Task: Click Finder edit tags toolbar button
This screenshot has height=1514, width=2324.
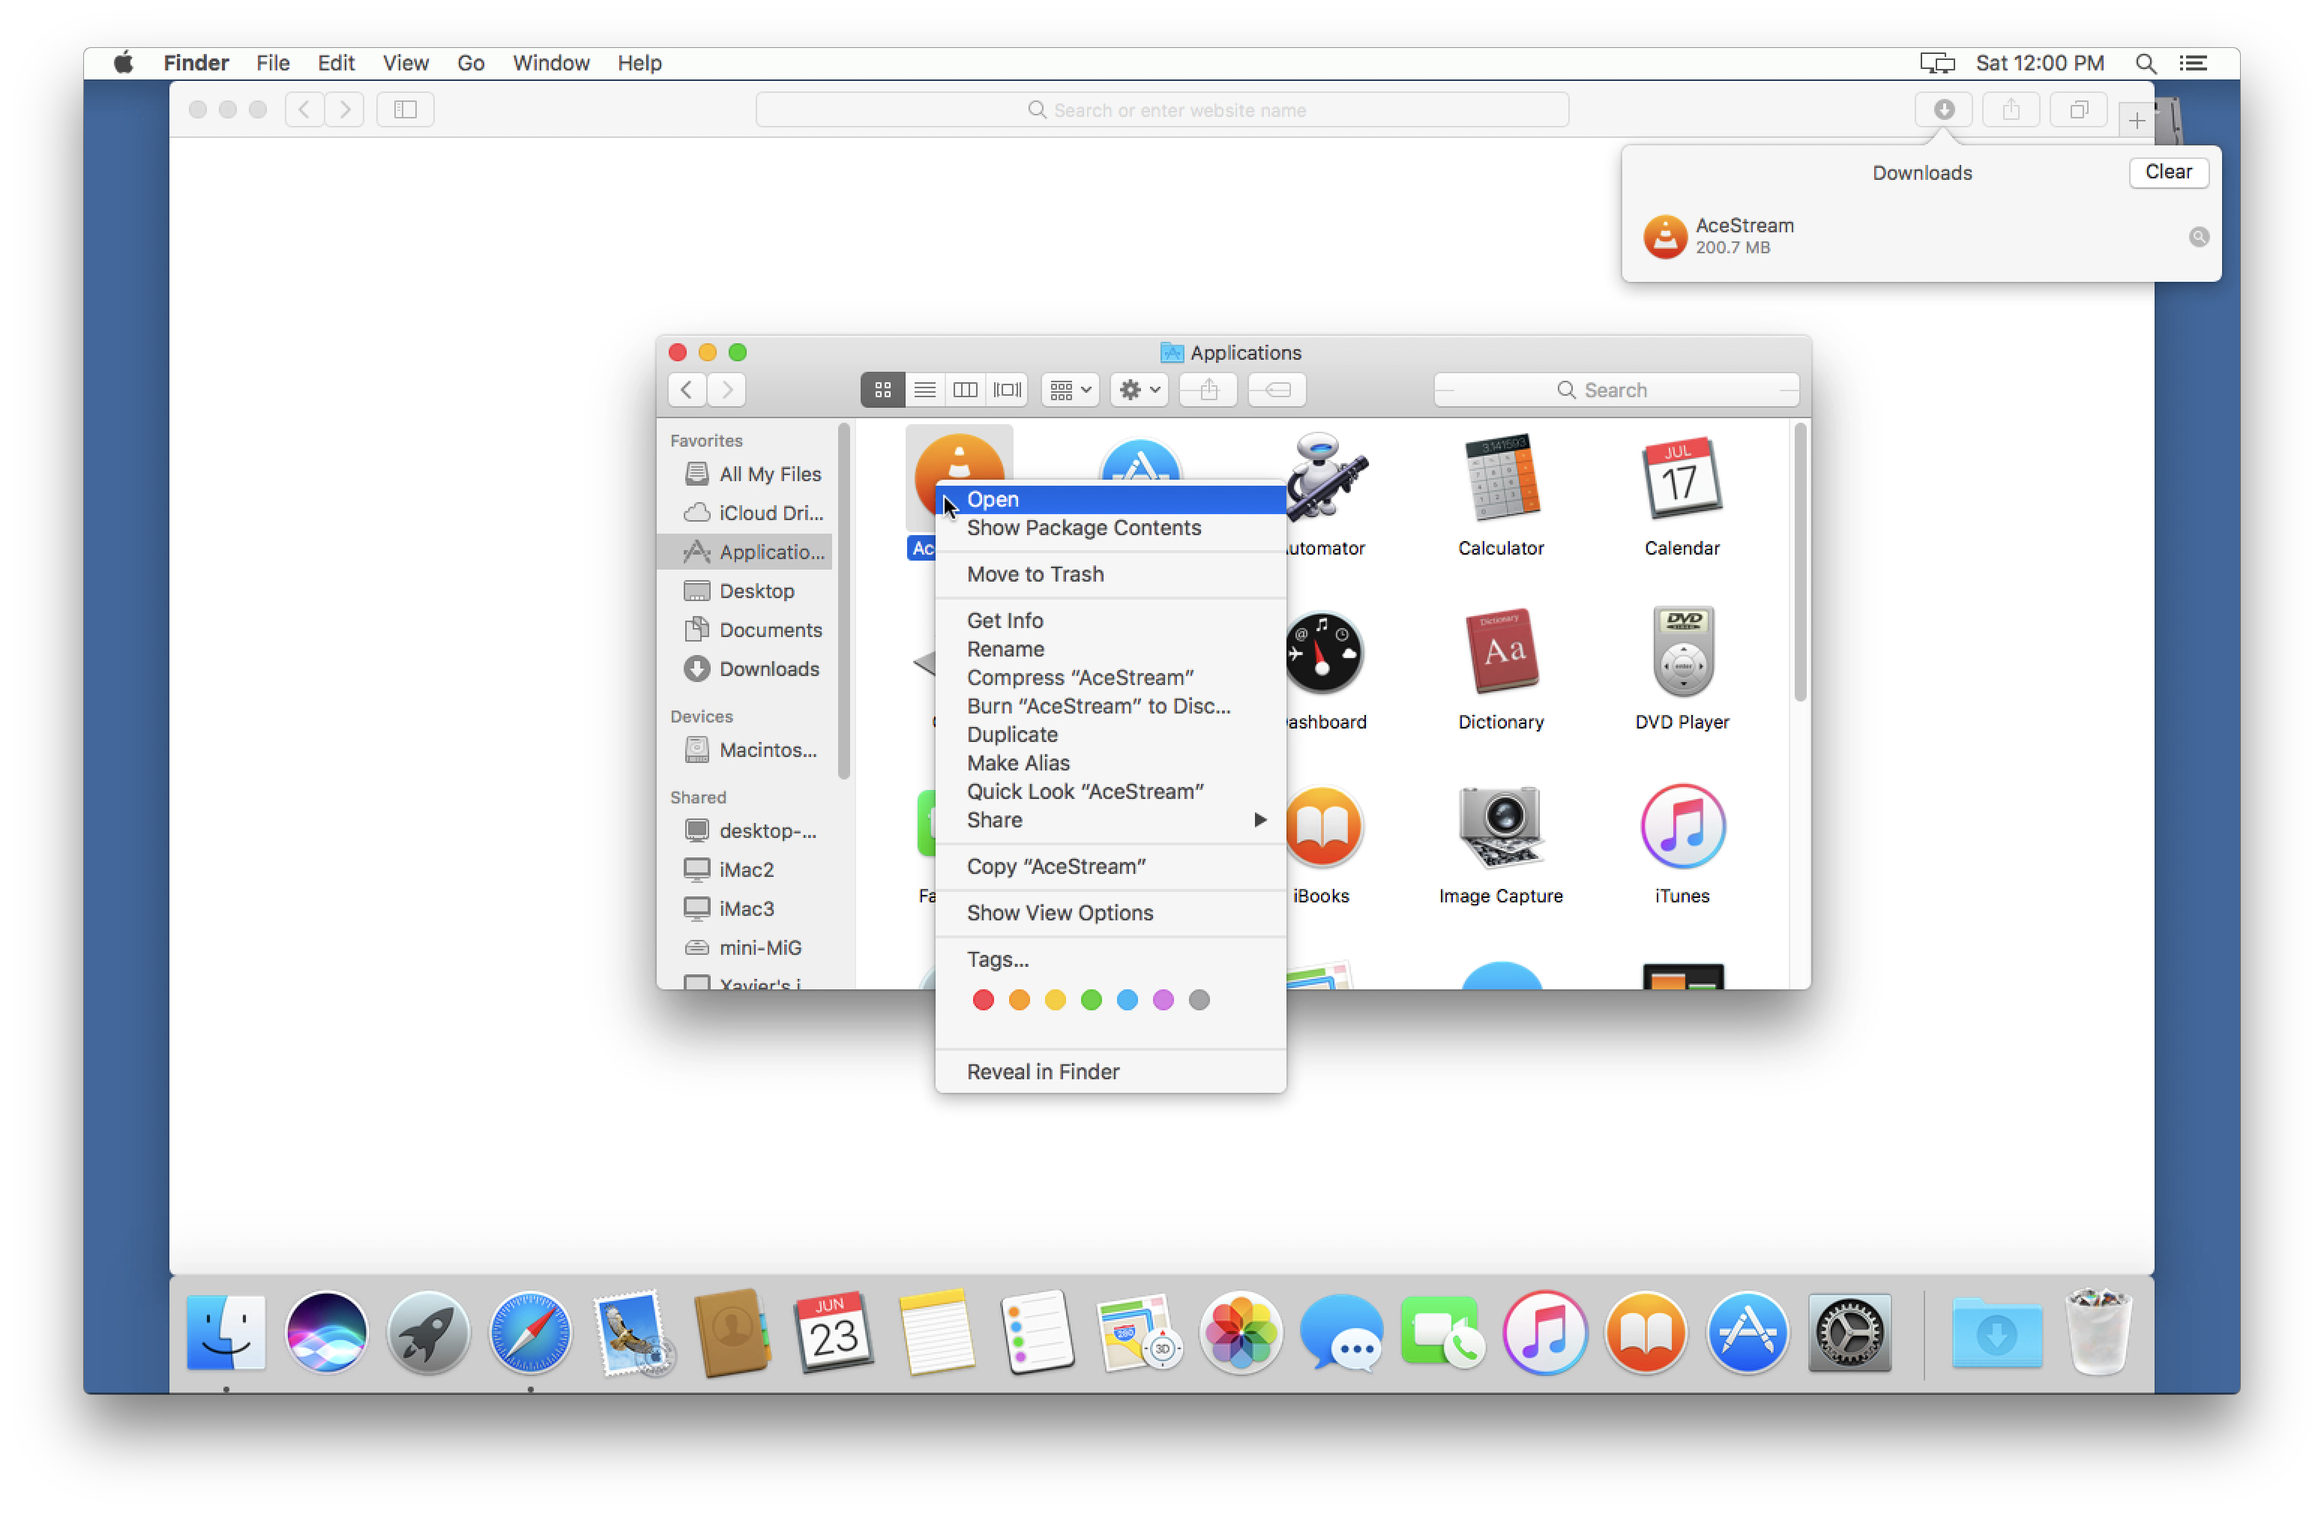Action: [1276, 390]
